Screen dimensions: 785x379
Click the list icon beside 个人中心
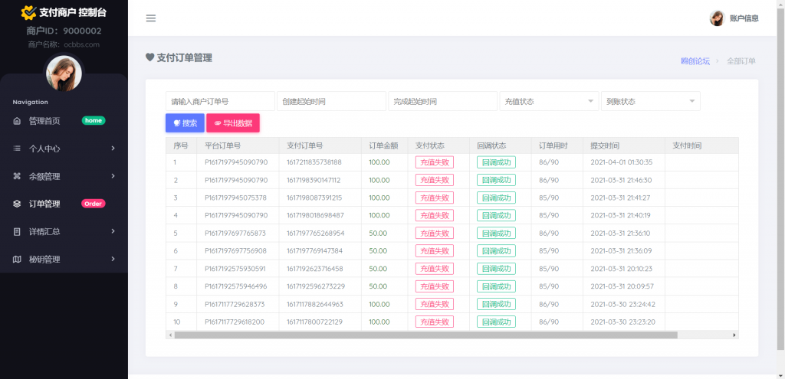(x=17, y=149)
